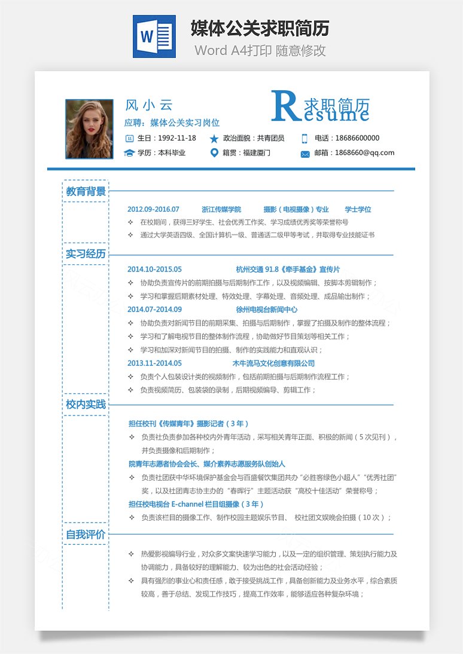Click the 校内实践 section heading
The image size is (463, 654).
pos(86,404)
